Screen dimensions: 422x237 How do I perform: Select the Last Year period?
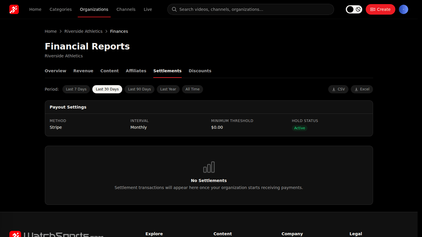168,89
